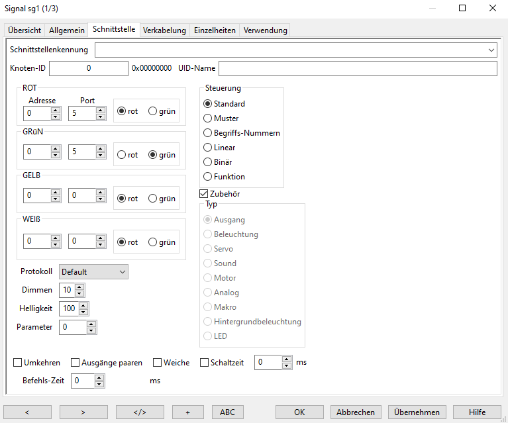Close the Signal sg1 dialog
Viewport: 508px width, 423px height.
(493, 8)
